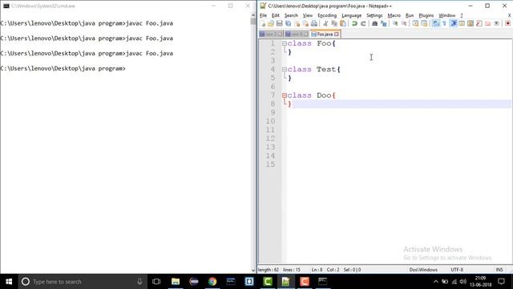Open the Plugins menu
513x289 pixels.
[426, 15]
